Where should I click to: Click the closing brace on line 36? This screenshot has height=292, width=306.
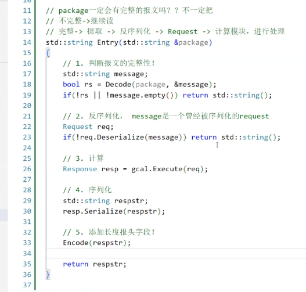[x=48, y=275]
